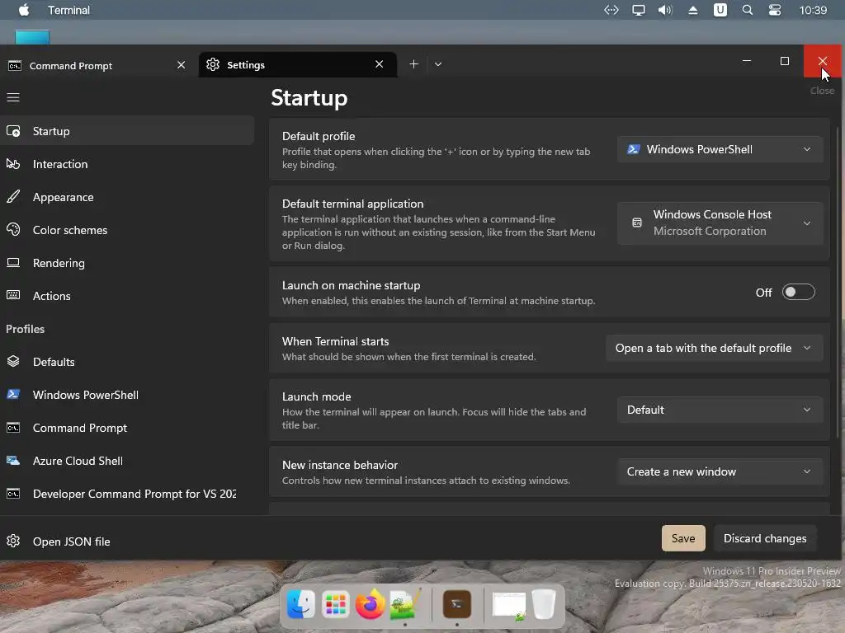Image resolution: width=845 pixels, height=633 pixels.
Task: Click the Open JSON file gear icon
Action: 13,541
